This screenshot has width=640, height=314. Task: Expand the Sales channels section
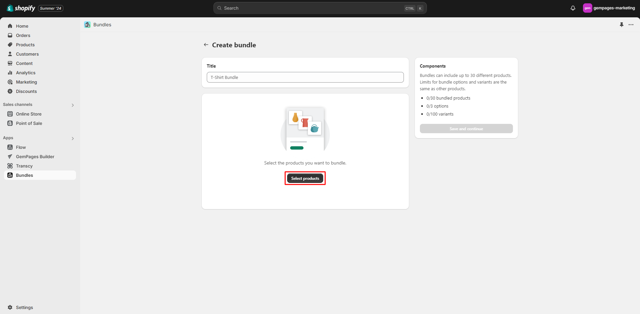coord(73,105)
